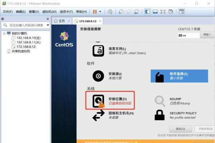Pause the virtual machine

click(95, 12)
